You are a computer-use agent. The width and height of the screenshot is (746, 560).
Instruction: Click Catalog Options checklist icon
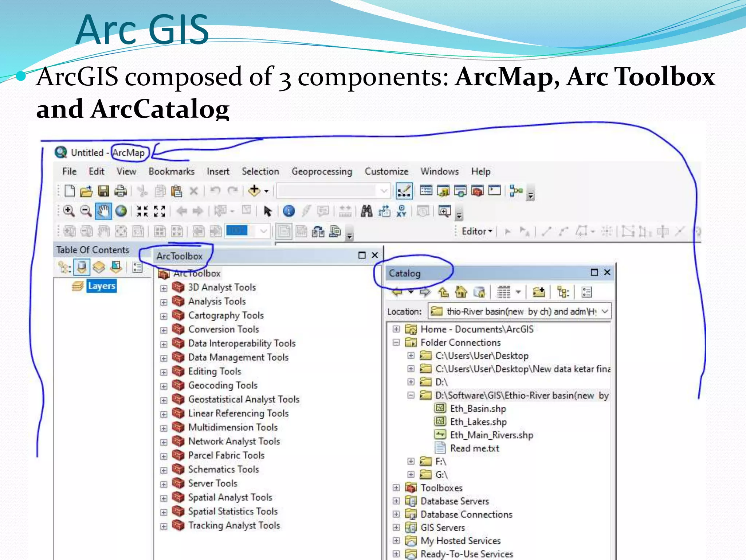(586, 292)
